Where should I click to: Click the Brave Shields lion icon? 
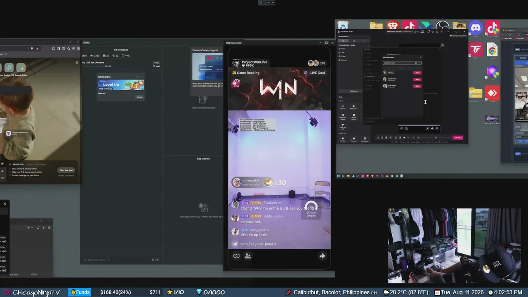point(32,49)
